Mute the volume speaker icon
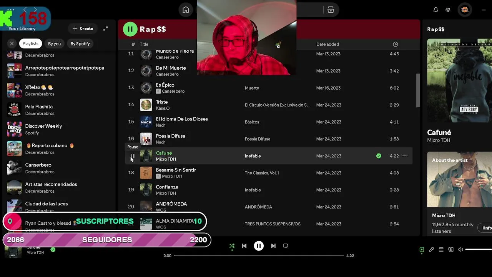492x277 pixels. [460, 250]
